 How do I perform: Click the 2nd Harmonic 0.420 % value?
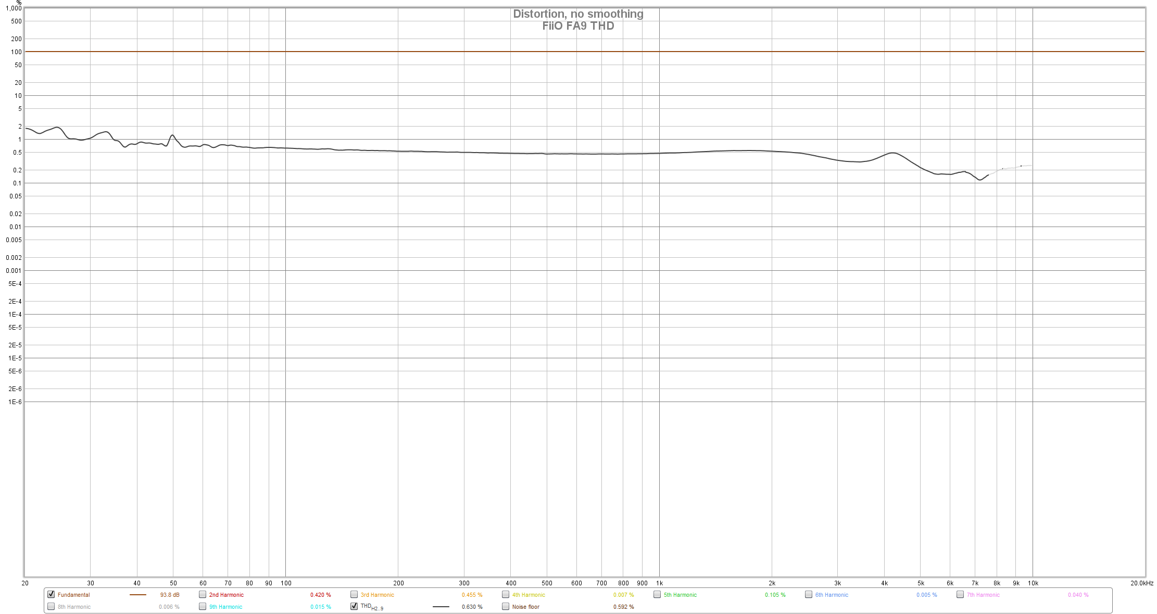(x=320, y=595)
